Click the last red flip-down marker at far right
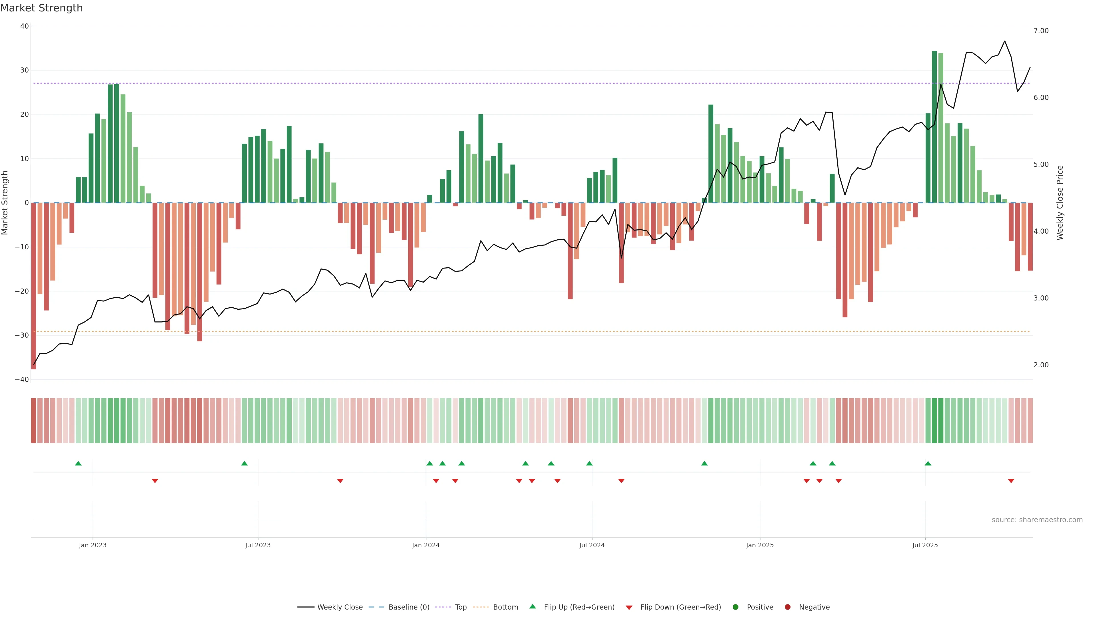 point(1011,481)
